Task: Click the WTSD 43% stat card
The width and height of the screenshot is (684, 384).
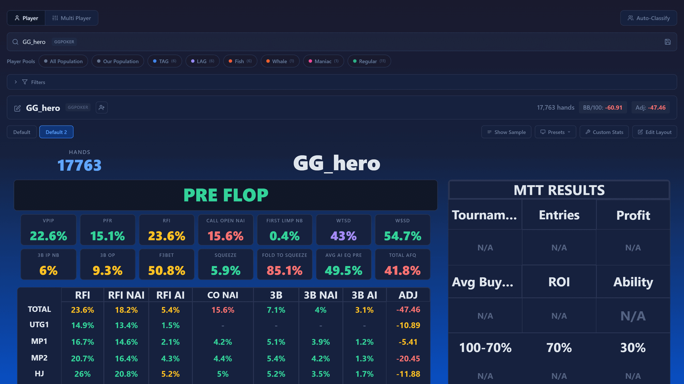Action: 344,230
